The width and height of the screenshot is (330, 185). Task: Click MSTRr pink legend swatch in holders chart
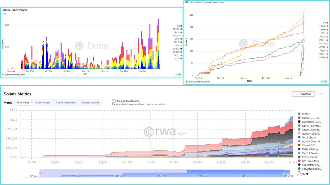point(328,47)
